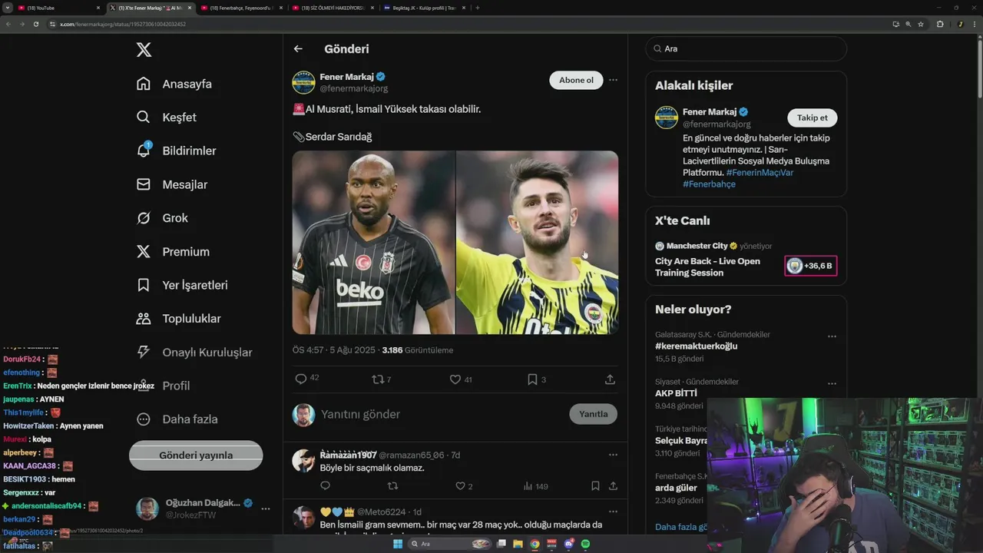This screenshot has width=983, height=553.
Task: Click the browser address bar URL
Action: (x=123, y=24)
